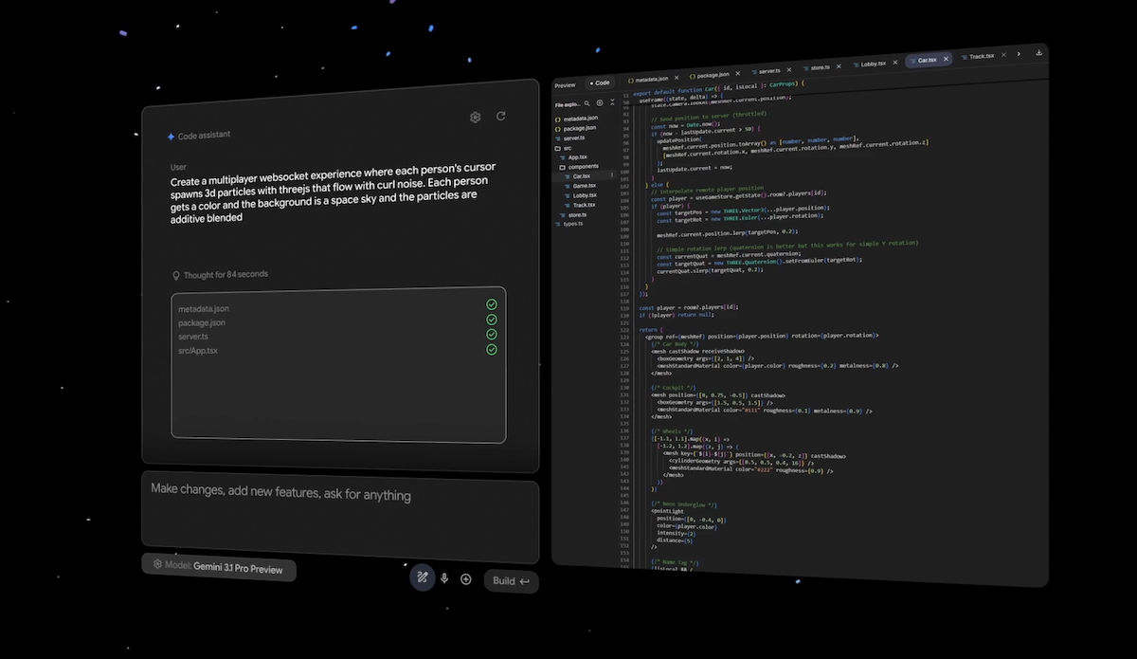
Task: Click the plus attach icon near Build
Action: pos(465,579)
